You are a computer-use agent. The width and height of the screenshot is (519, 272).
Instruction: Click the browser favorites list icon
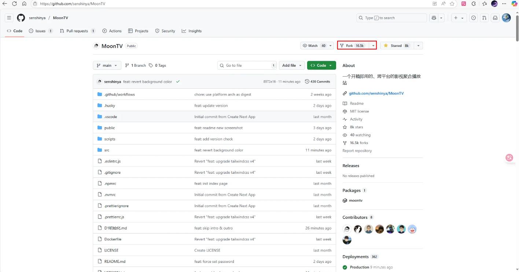point(485,4)
